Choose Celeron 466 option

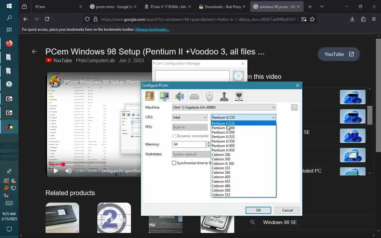(x=243, y=186)
